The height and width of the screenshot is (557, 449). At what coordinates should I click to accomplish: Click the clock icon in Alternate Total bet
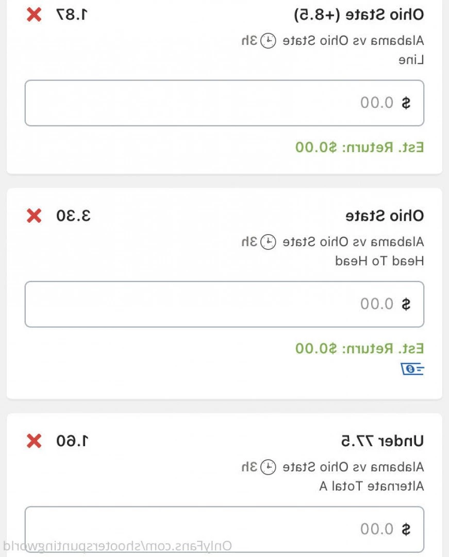[x=269, y=467]
